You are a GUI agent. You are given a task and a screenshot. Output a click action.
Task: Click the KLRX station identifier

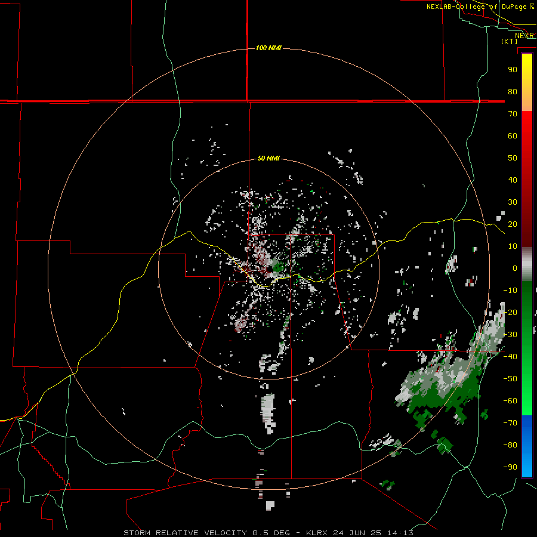click(x=317, y=533)
